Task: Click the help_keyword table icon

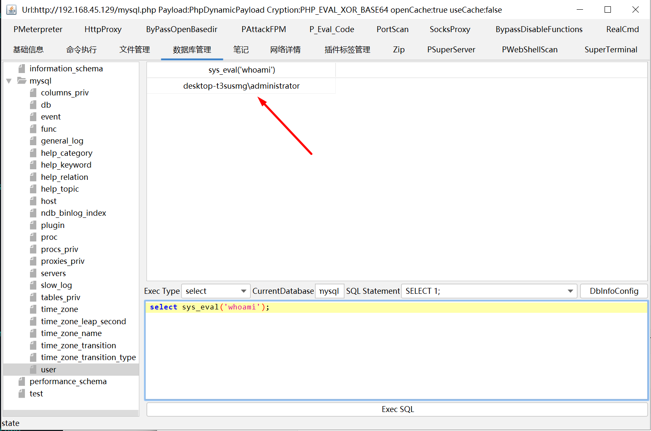Action: [33, 165]
